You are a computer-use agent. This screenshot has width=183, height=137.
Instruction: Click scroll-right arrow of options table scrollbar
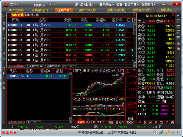point(135,66)
